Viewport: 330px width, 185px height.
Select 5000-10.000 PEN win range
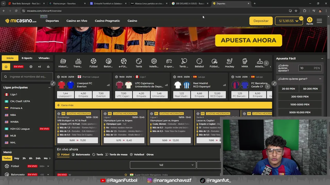click(x=300, y=113)
